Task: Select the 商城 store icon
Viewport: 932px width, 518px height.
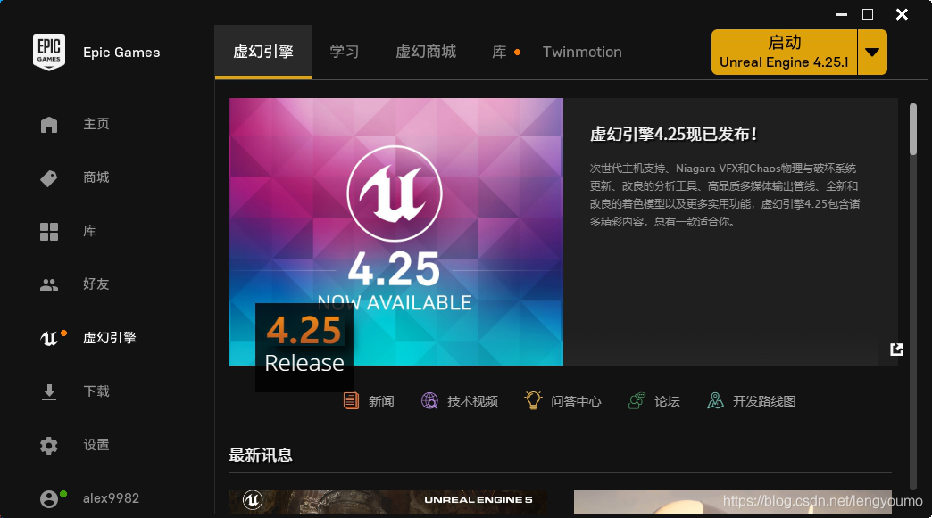Action: tap(49, 177)
